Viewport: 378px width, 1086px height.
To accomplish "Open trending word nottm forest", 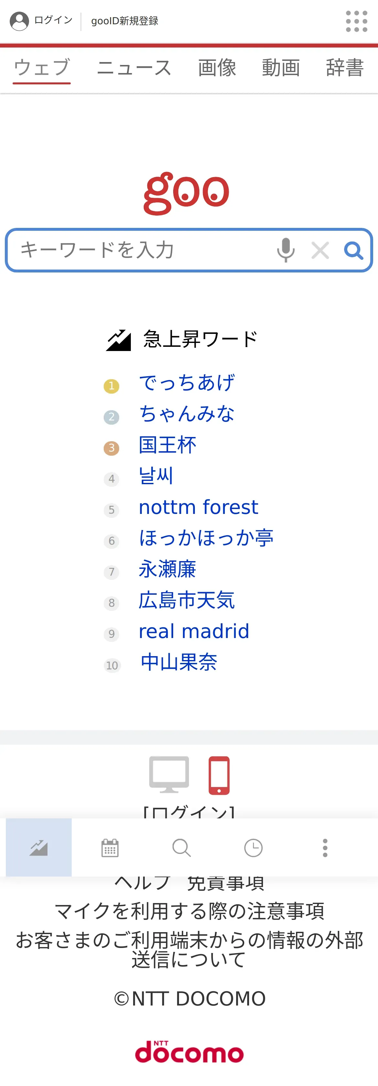I will 198,507.
